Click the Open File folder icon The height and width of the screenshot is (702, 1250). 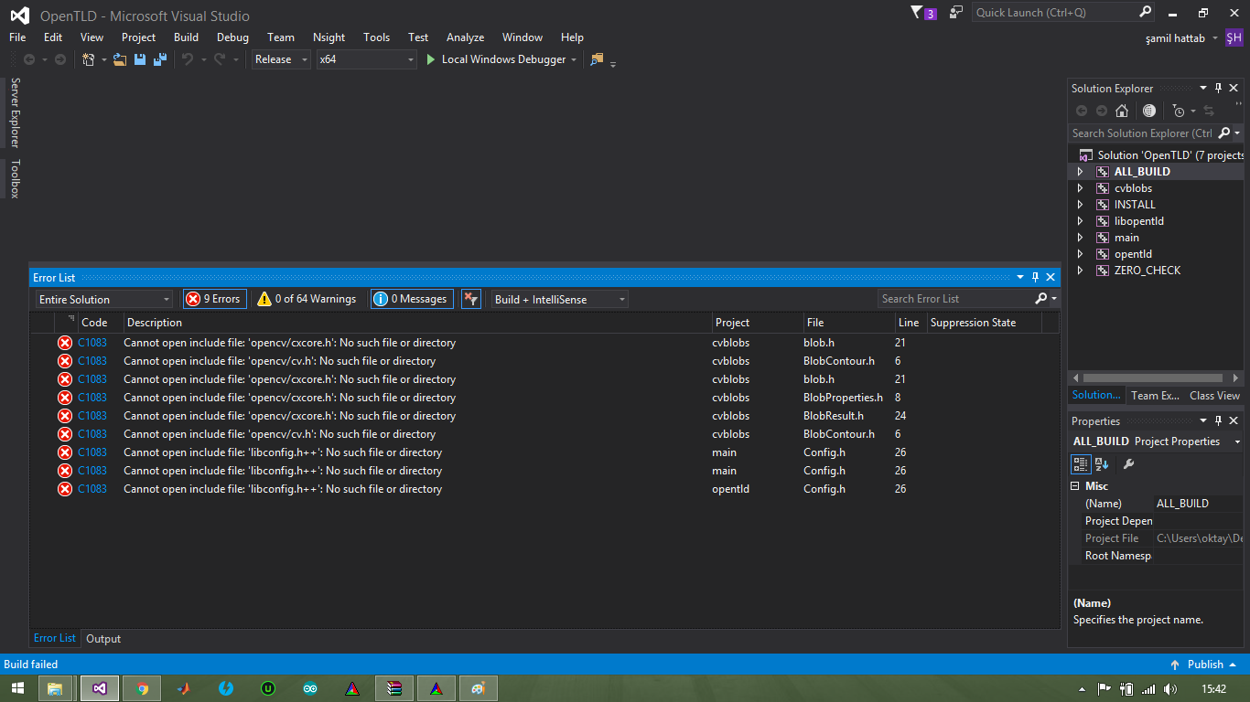point(120,59)
